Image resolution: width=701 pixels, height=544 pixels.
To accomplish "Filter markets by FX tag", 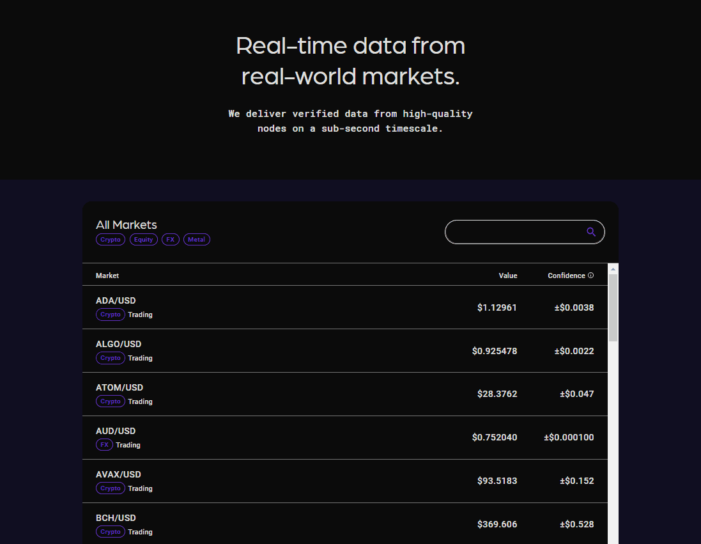I will (171, 240).
